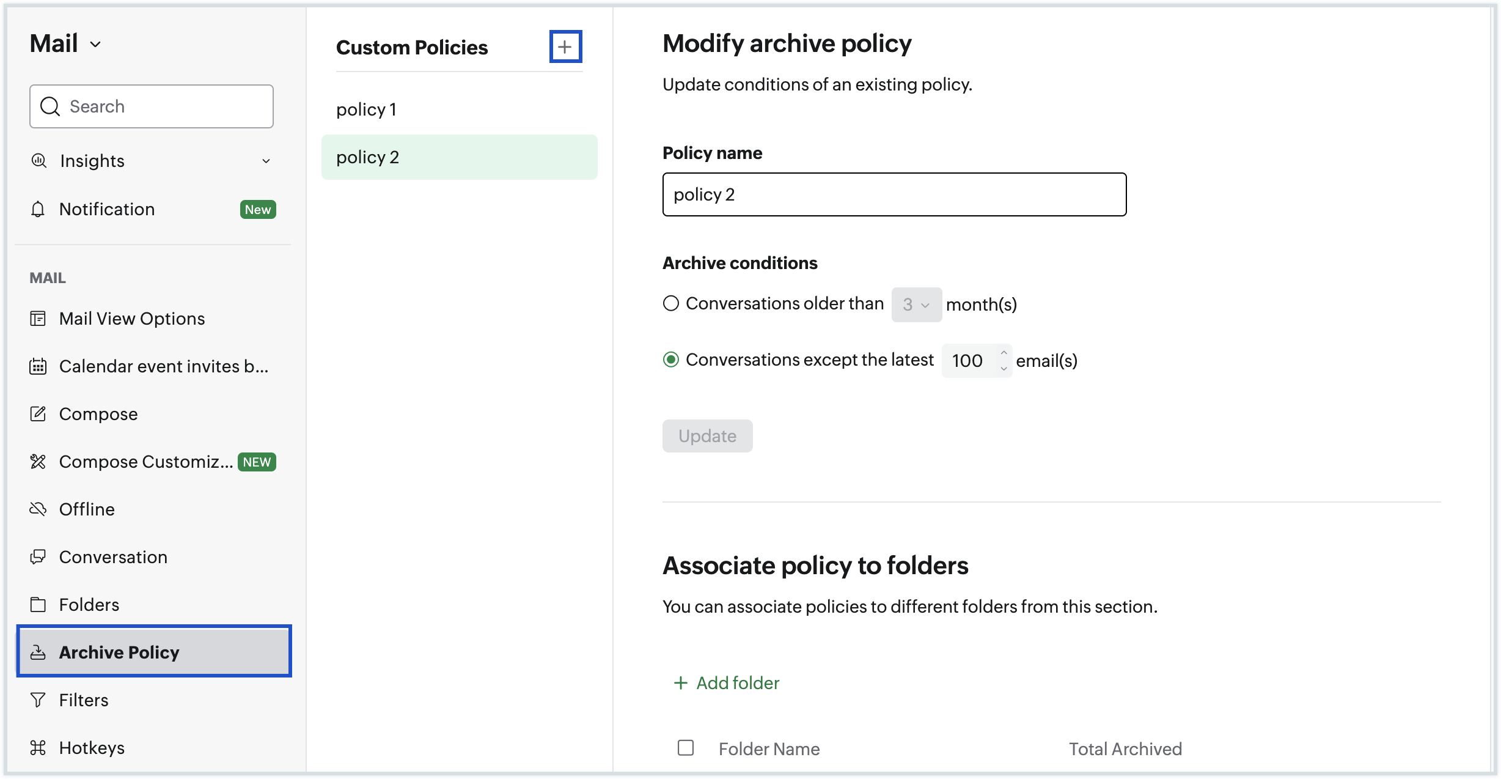1501x779 pixels.
Task: Click the plus icon beside Custom Policies
Action: [565, 46]
